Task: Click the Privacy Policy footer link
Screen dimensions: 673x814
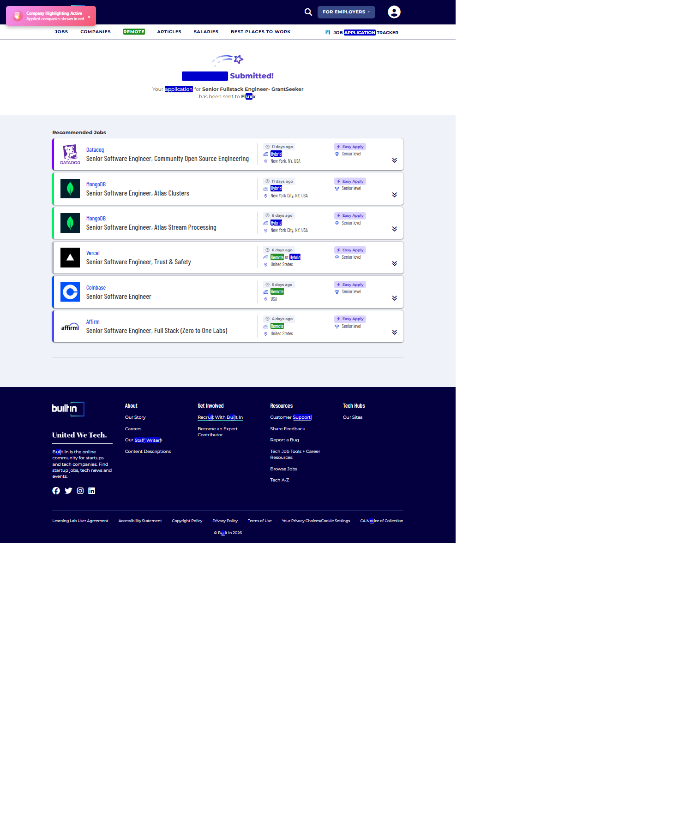Action: coord(225,521)
